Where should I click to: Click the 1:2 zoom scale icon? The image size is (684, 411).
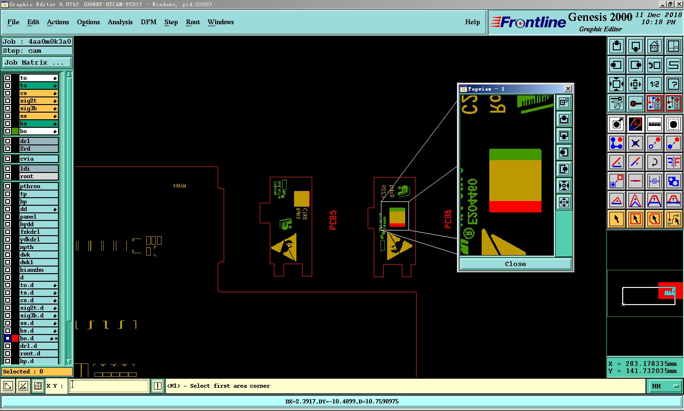pyautogui.click(x=655, y=84)
